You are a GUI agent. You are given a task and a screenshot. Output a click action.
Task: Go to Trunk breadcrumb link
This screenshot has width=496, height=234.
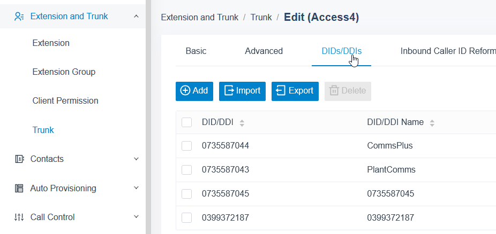point(261,17)
